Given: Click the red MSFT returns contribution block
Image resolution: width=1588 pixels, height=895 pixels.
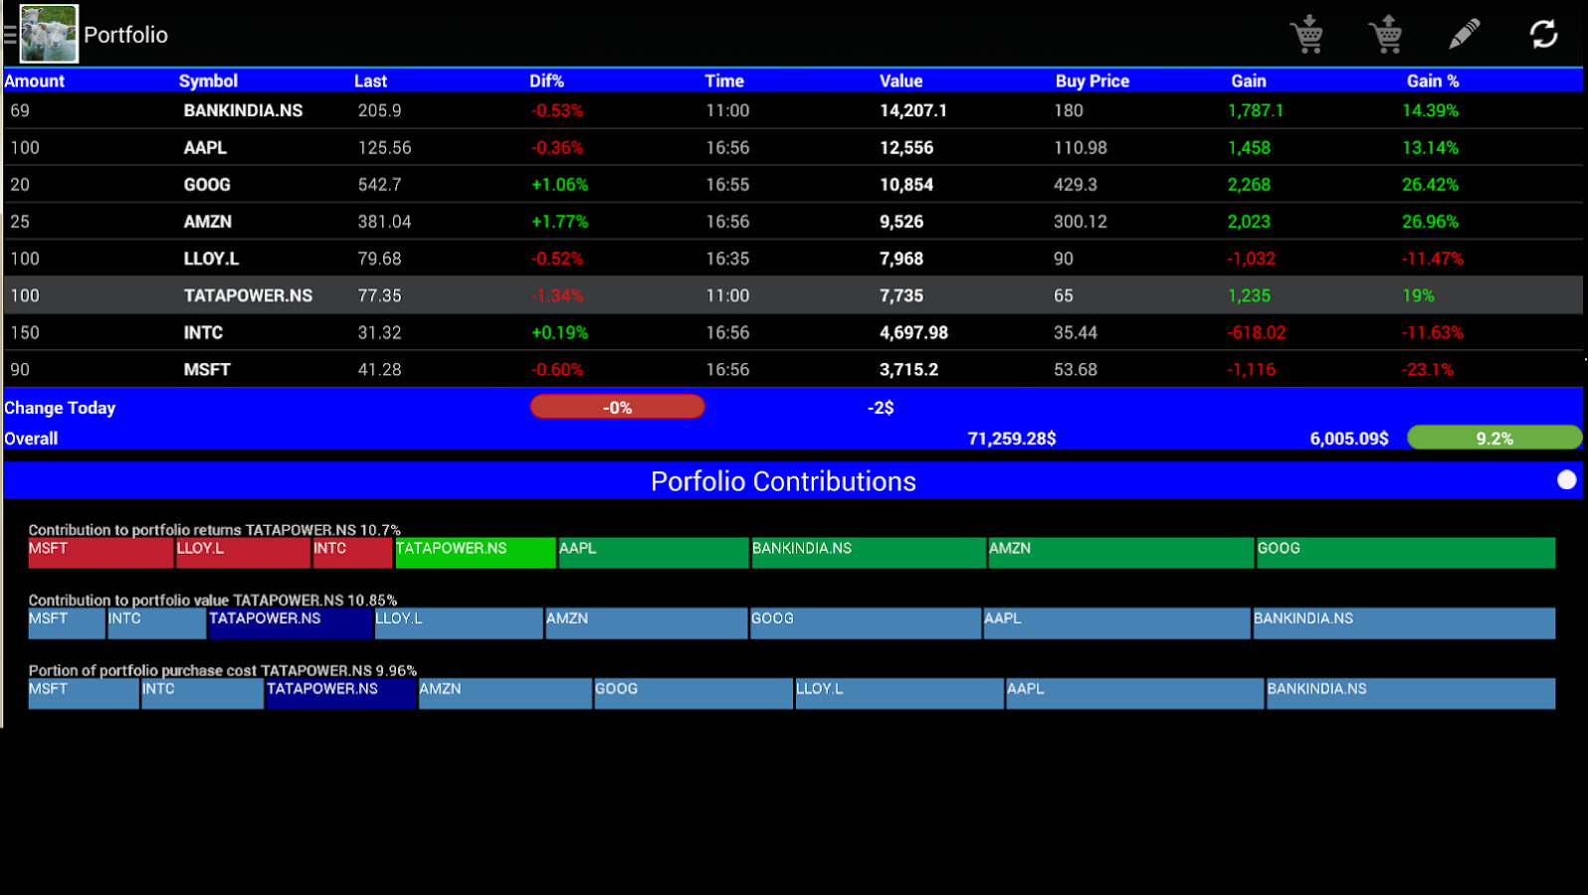Looking at the screenshot, I should click(100, 553).
